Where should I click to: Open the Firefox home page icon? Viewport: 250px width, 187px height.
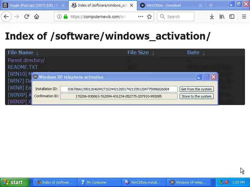pos(37,17)
